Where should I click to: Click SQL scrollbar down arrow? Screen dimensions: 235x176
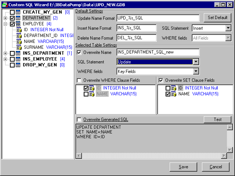pyautogui.click(x=230, y=150)
